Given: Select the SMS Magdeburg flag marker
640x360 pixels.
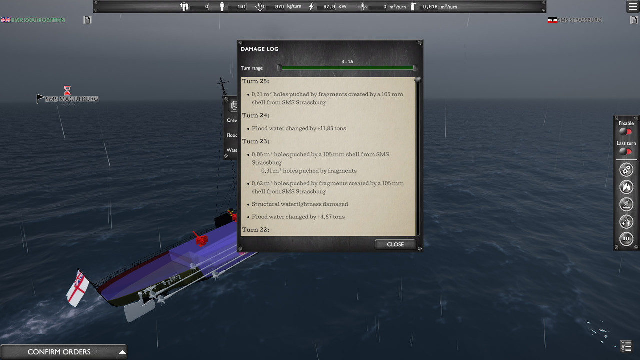Looking at the screenshot, I should [40, 99].
